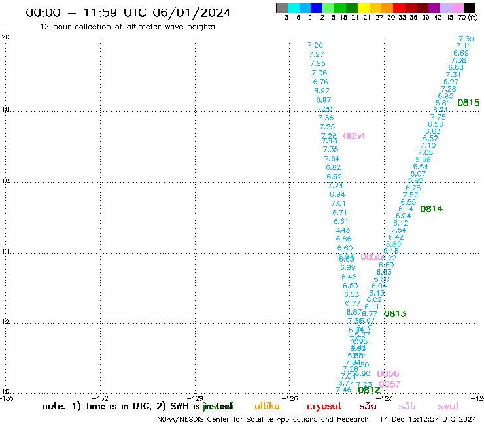The width and height of the screenshot is (484, 425).
Task: Click the pink 70 ft legend swatch
Action: tap(457, 8)
